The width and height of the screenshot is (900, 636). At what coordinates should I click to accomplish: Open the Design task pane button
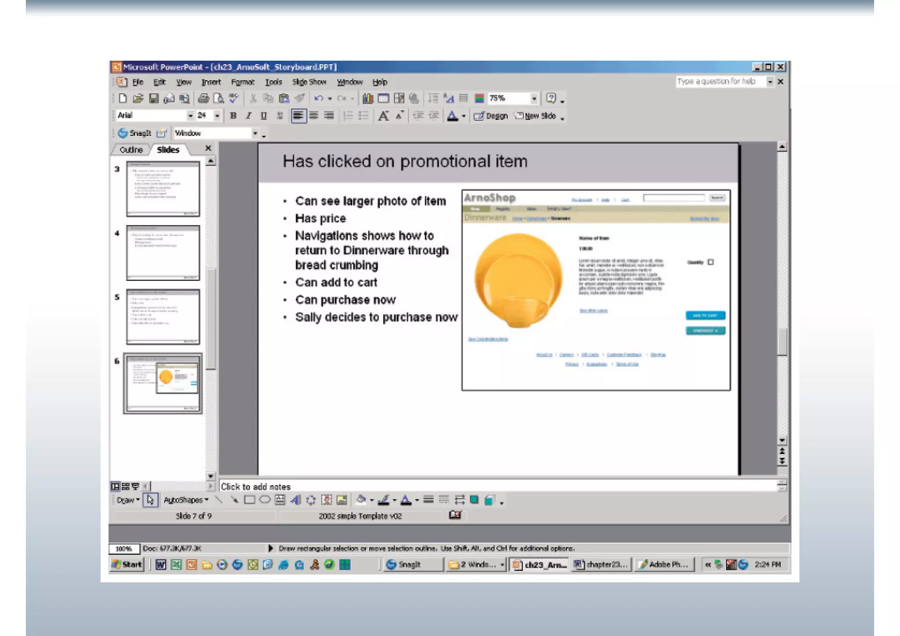click(x=491, y=116)
